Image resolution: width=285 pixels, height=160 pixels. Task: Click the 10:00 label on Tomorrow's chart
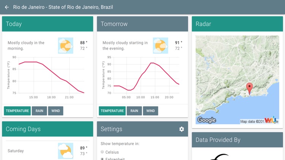click(x=141, y=97)
